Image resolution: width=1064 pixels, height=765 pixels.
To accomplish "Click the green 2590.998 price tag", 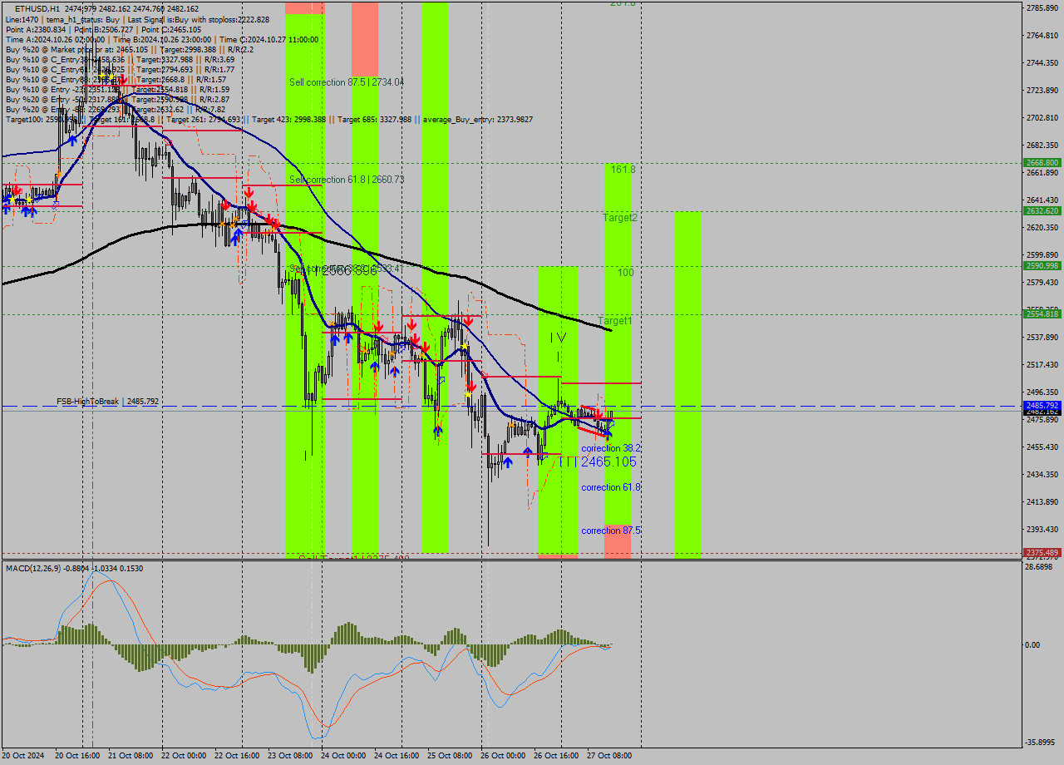I will [1042, 266].
